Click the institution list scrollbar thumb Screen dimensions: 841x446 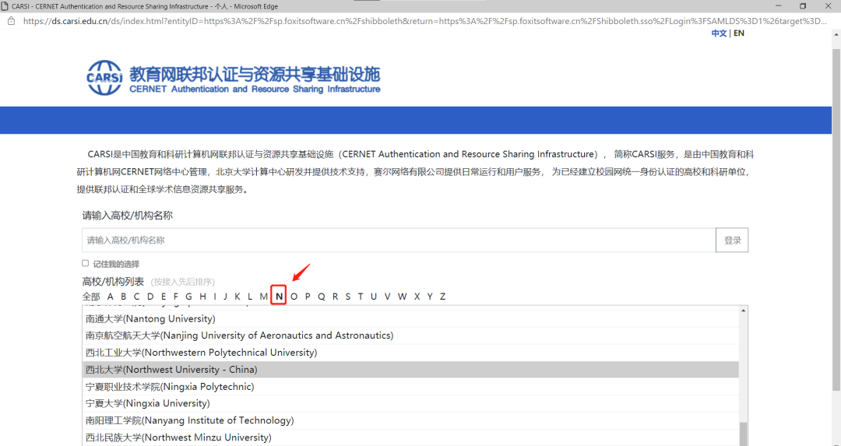coord(744,434)
